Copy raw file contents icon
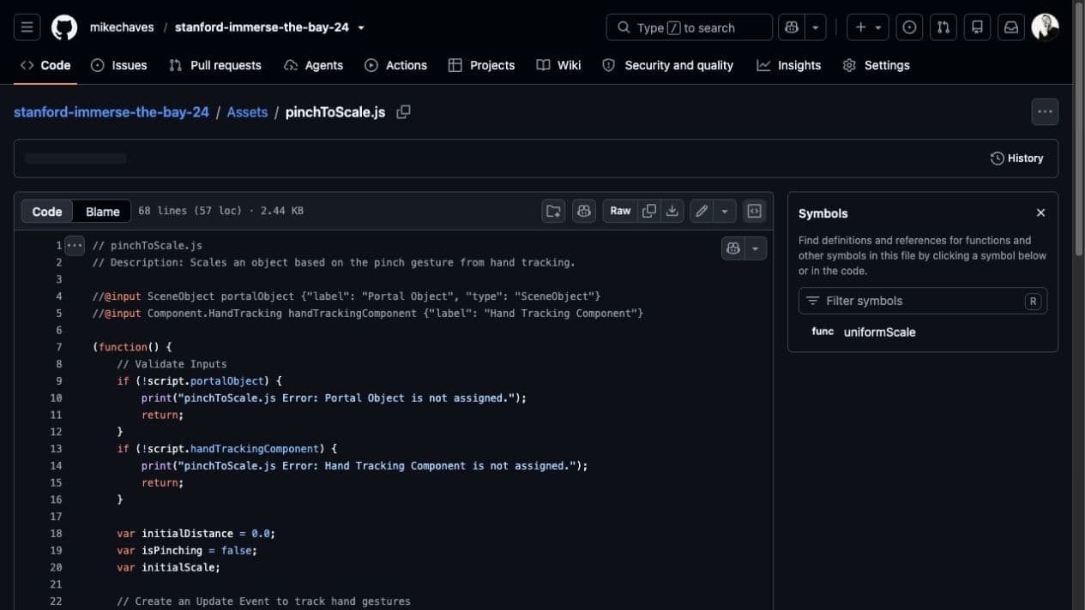 [649, 211]
